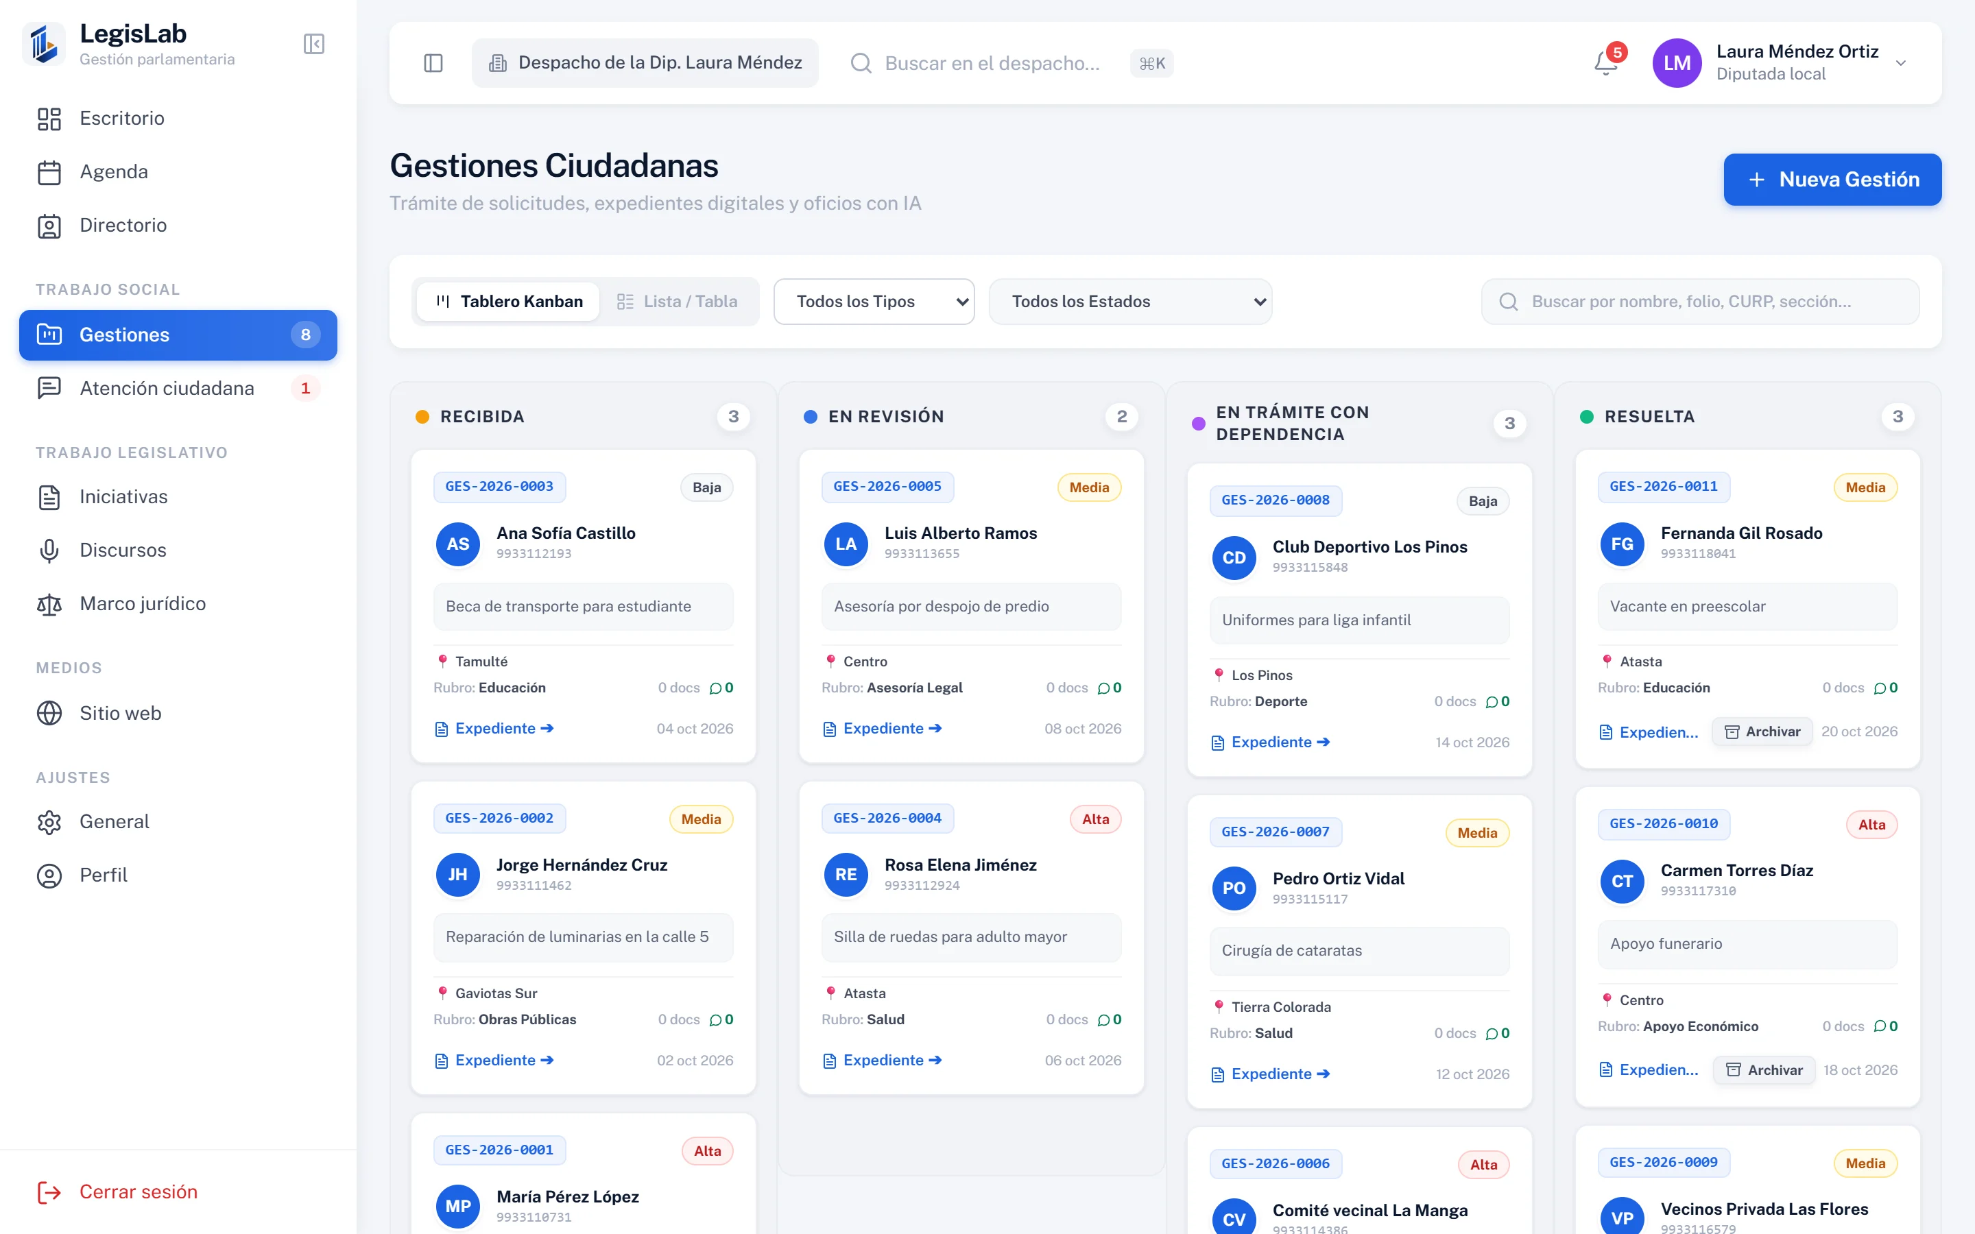
Task: Toggle the layout panel icon in top bar
Action: (x=433, y=63)
